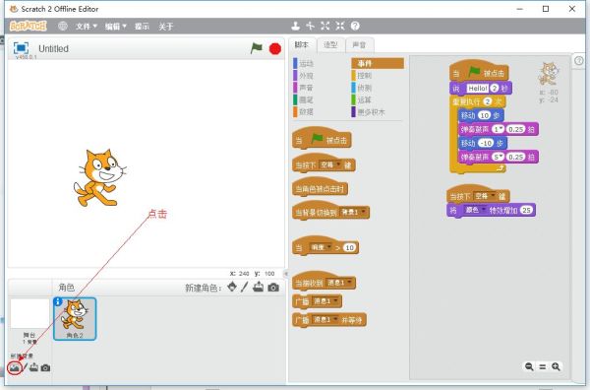590x390 pixels.
Task: Select the Duplicate stamp tool
Action: pos(295,26)
